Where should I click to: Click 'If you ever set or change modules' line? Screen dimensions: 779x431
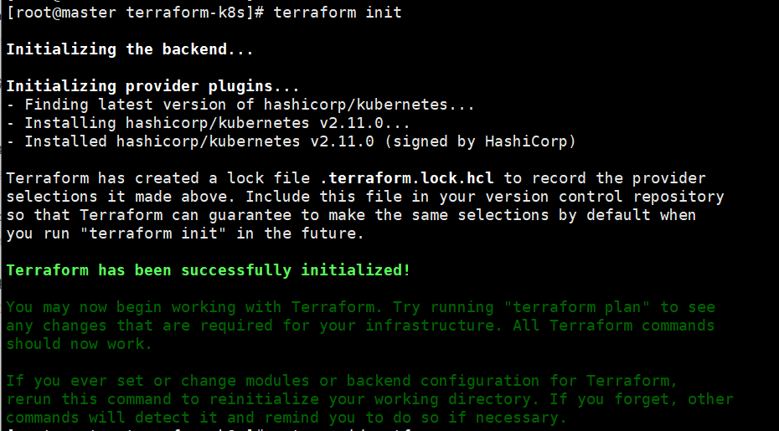tap(342, 381)
